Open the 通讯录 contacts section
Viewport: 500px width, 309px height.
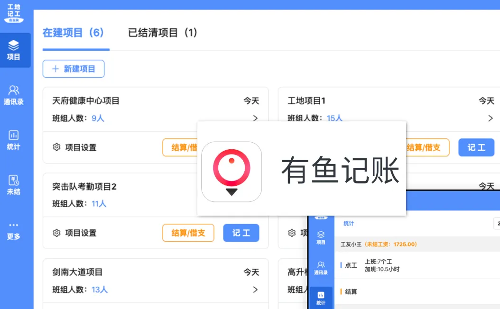point(13,95)
